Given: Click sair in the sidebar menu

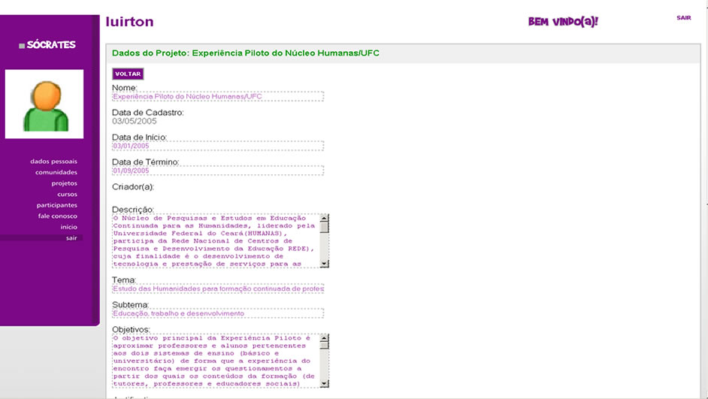Looking at the screenshot, I should [71, 237].
